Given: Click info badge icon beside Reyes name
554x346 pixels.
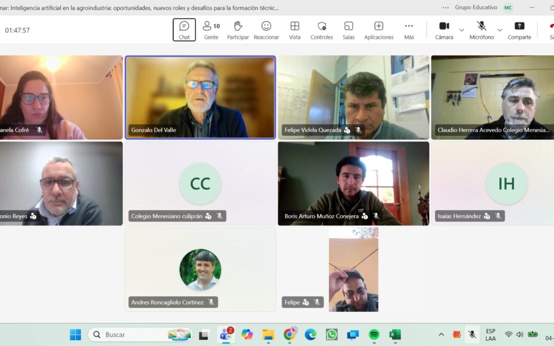Looking at the screenshot, I should [33, 216].
